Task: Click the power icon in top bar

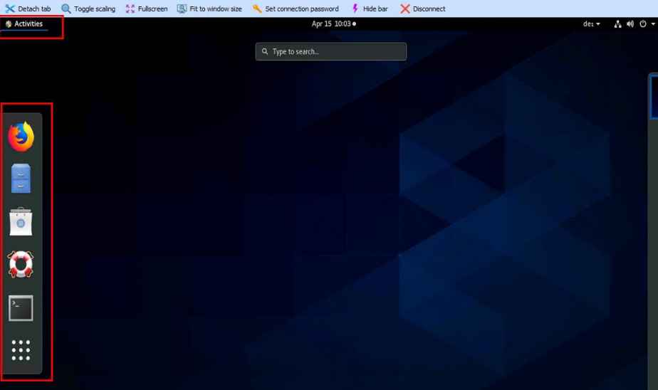Action: (643, 24)
